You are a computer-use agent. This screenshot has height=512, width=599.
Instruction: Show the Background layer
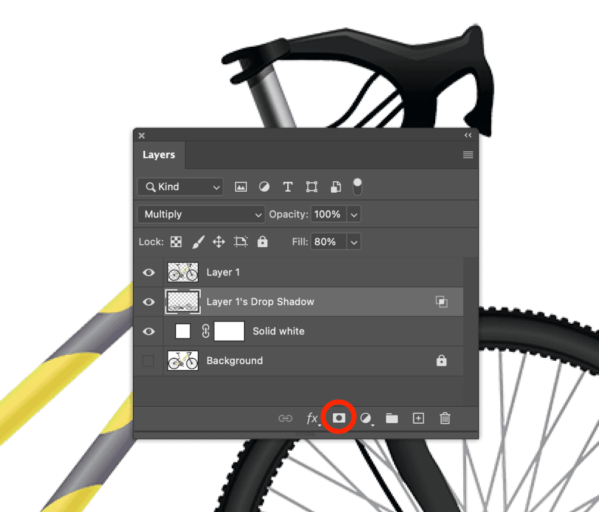(x=148, y=361)
